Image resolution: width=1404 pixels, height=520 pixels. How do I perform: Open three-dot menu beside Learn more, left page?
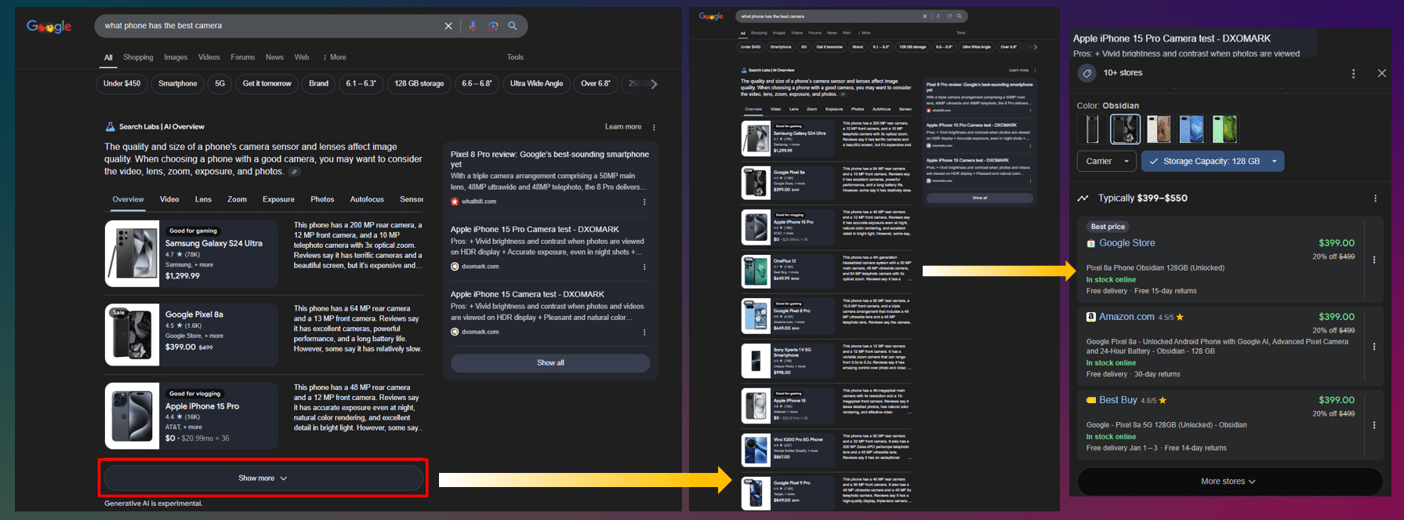[654, 127]
